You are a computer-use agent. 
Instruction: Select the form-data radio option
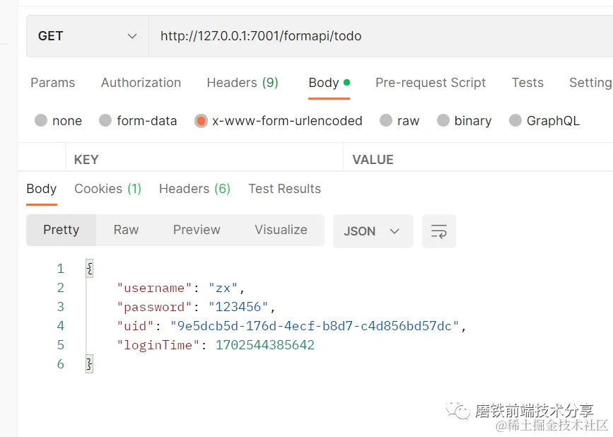[x=138, y=120]
